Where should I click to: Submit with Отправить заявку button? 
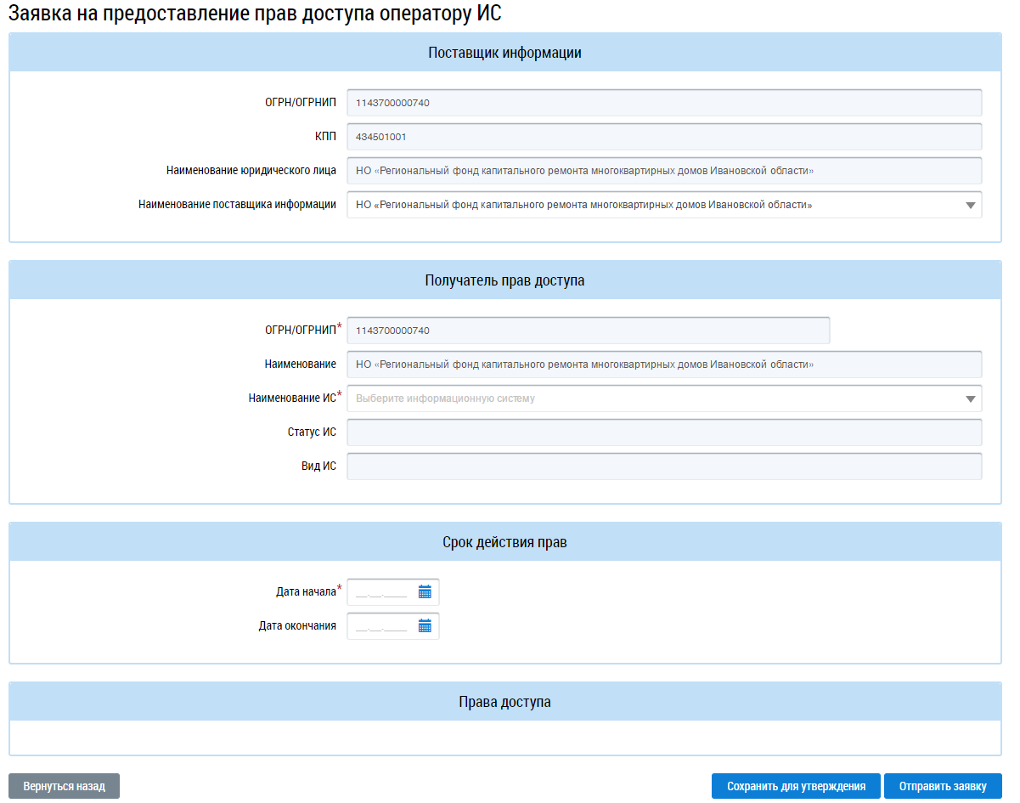tap(943, 786)
